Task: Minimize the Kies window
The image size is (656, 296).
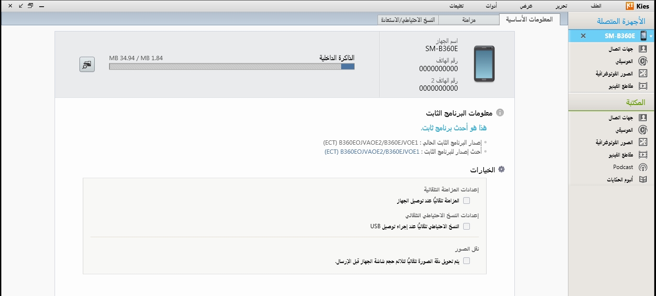Action: pyautogui.click(x=41, y=6)
